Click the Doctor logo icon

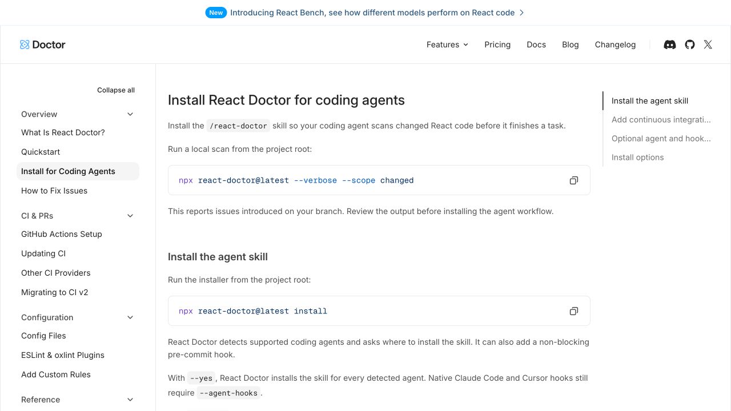25,45
